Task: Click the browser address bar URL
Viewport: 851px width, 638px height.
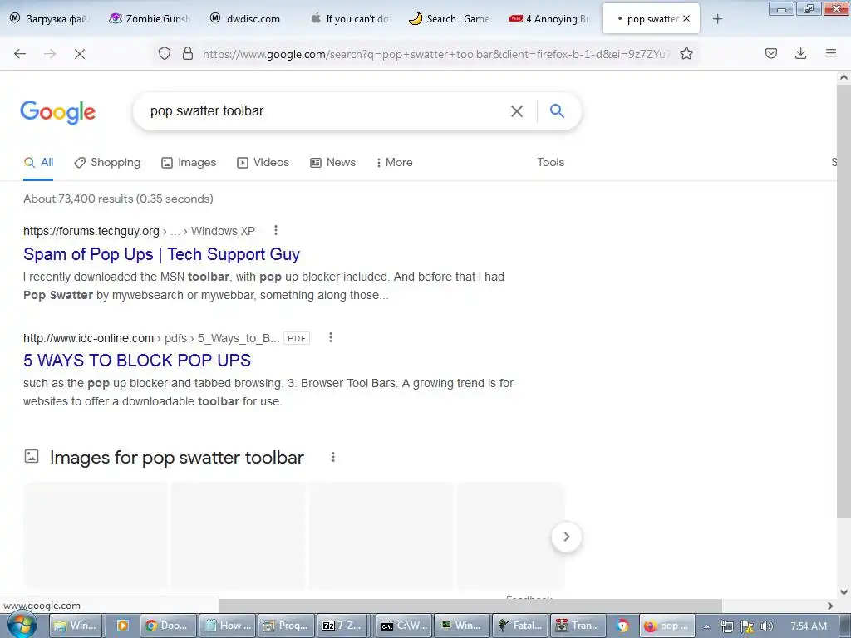Action: [437, 54]
